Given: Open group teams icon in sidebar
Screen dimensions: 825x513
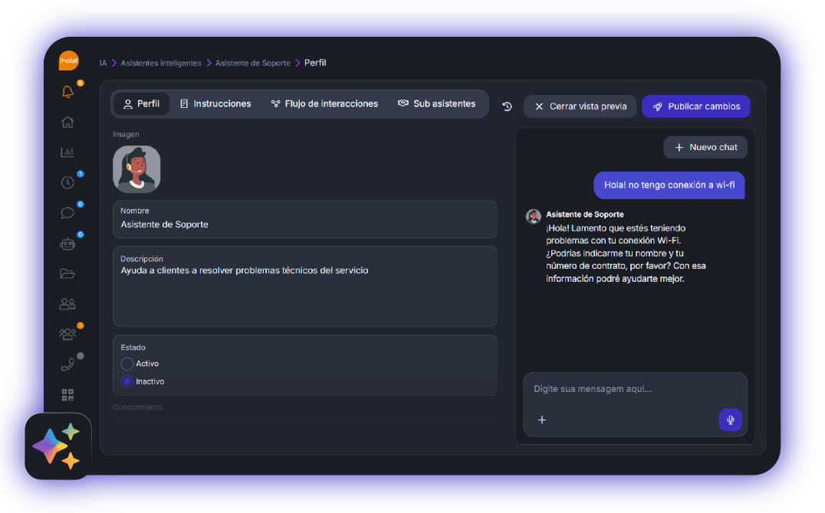Looking at the screenshot, I should click(67, 334).
